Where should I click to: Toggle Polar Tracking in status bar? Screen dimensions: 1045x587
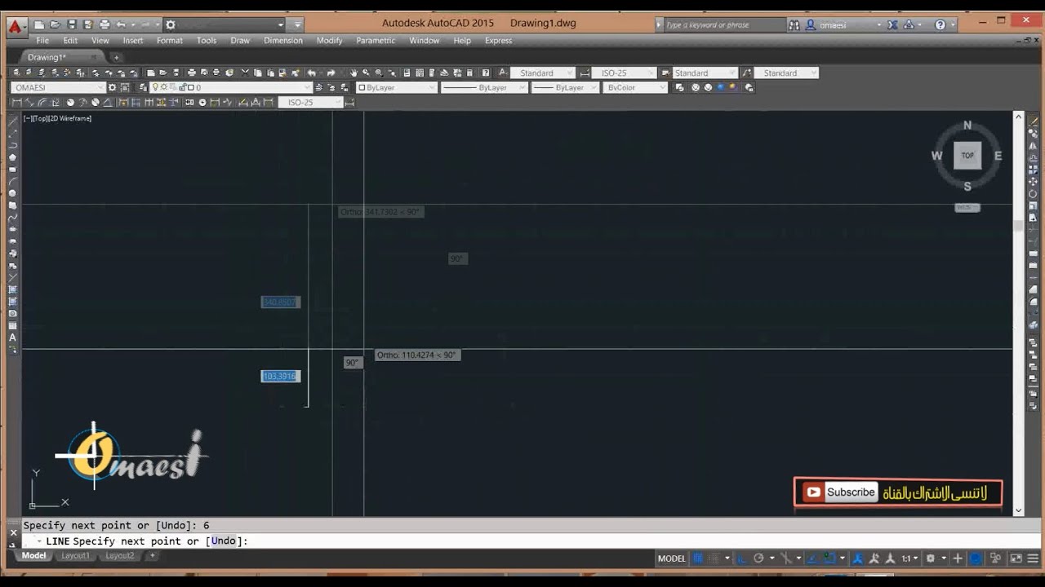point(758,558)
